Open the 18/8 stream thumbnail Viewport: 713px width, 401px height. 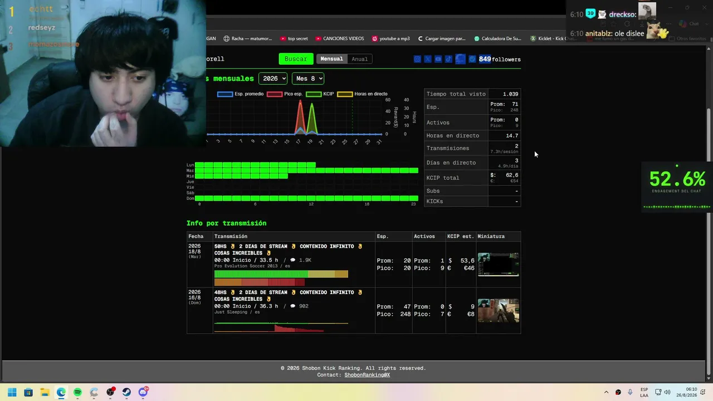click(499, 265)
